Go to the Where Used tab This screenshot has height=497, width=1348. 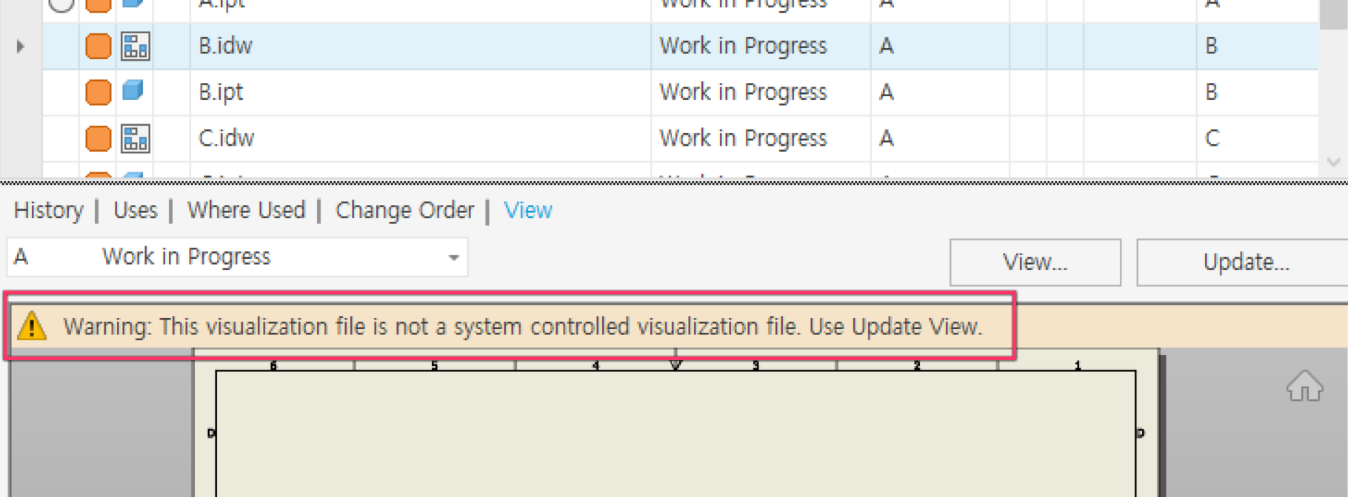(x=246, y=211)
